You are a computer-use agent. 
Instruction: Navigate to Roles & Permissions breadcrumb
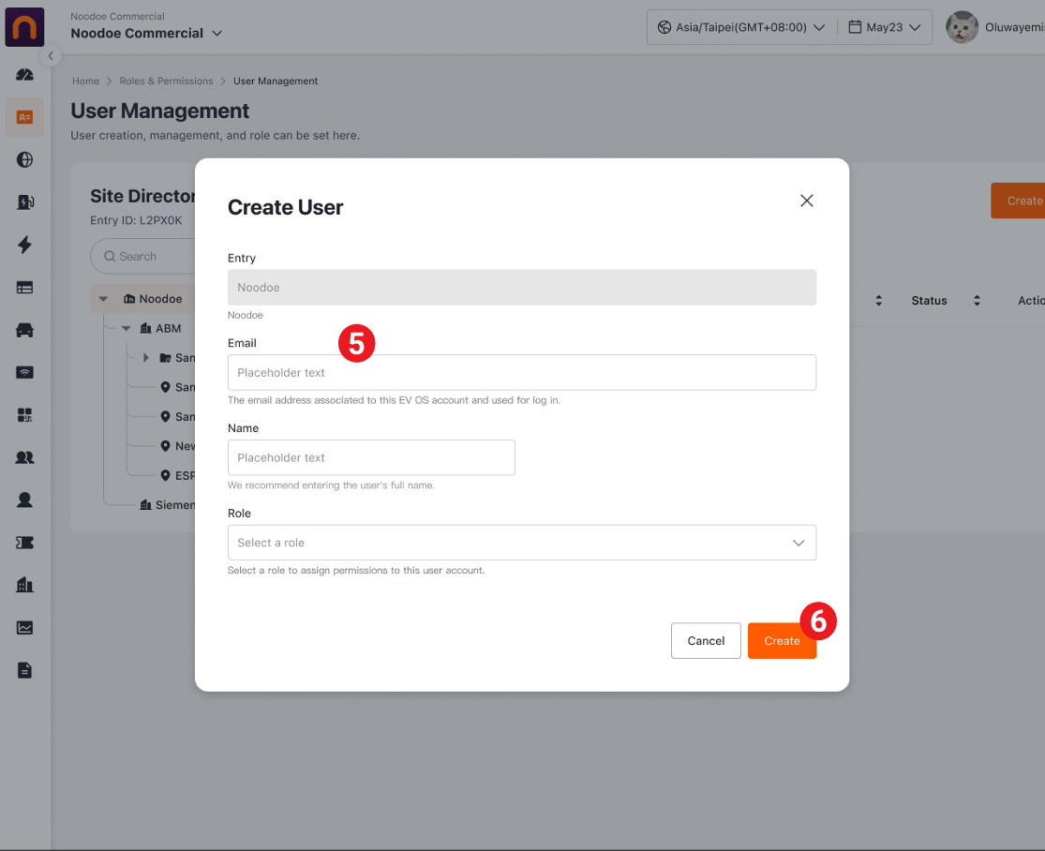166,82
